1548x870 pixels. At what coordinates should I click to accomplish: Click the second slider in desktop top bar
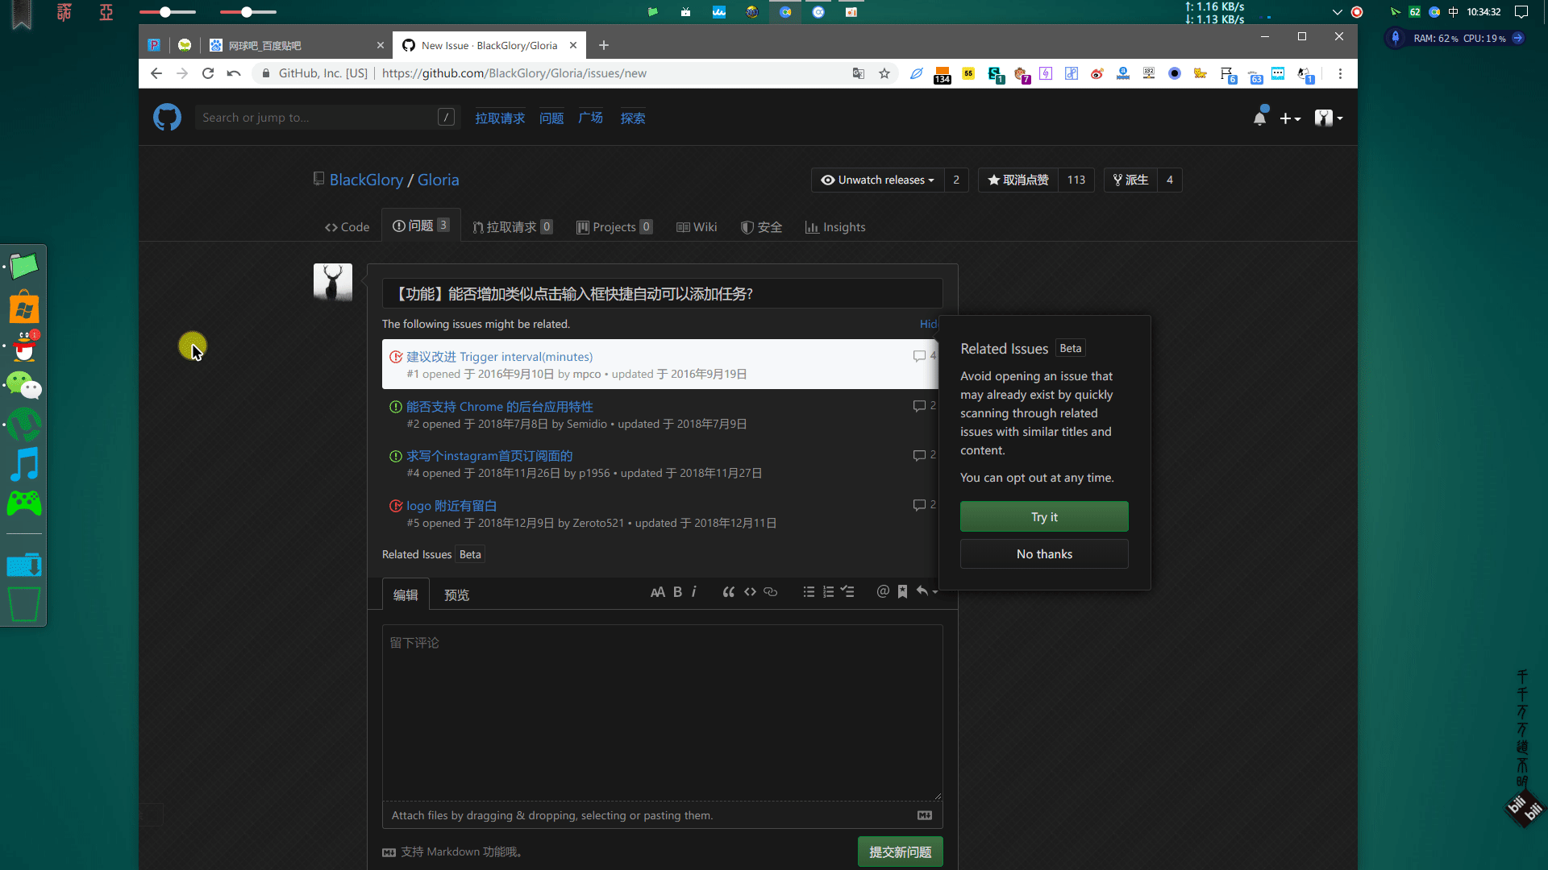coord(248,12)
